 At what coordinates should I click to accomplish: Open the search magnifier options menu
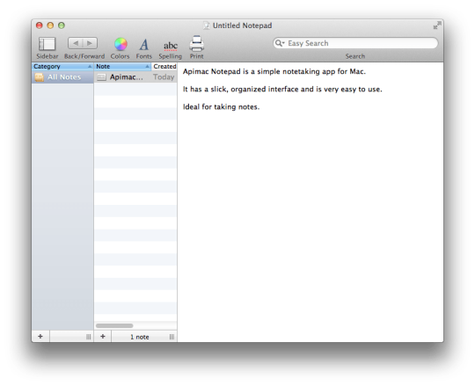pyautogui.click(x=280, y=43)
